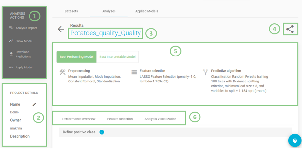Image resolution: width=302 pixels, height=149 pixels.
Task: Switch to the Performance overview tab
Action: click(79, 119)
